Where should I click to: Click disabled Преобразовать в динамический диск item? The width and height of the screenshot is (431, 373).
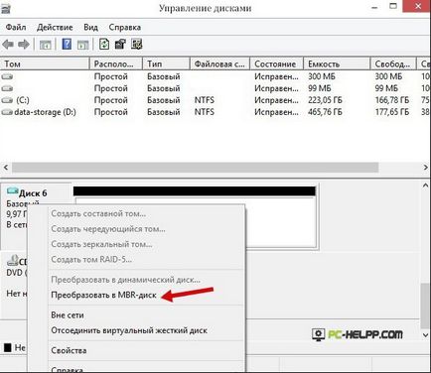click(125, 280)
